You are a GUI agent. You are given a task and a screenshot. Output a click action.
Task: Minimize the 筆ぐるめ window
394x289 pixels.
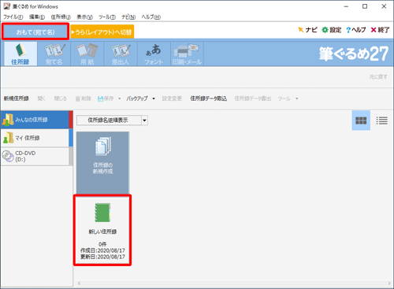(346, 6)
